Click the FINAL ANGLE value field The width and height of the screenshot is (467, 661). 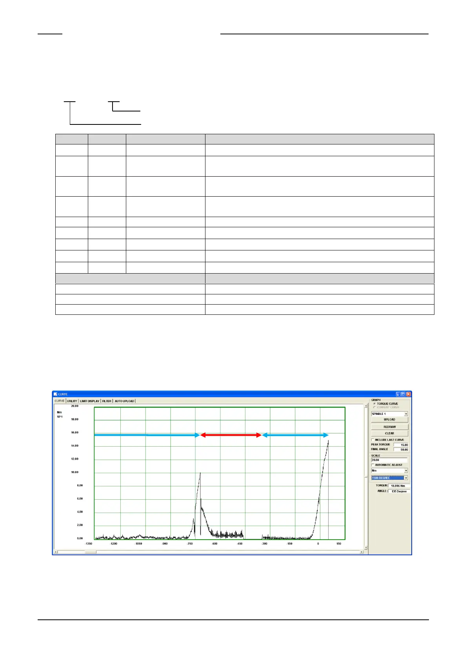click(x=401, y=449)
